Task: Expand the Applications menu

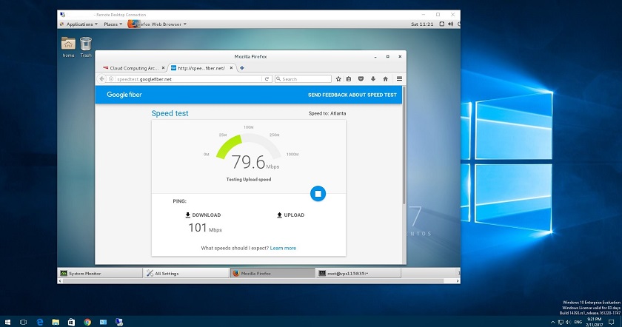Action: click(x=79, y=24)
